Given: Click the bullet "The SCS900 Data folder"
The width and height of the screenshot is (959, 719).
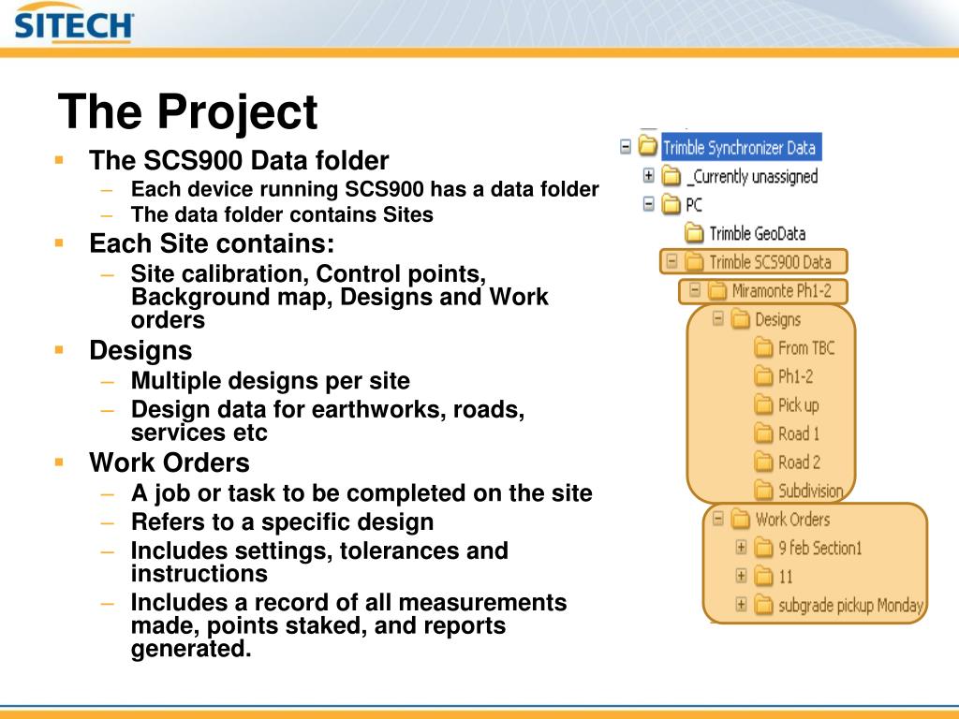Looking at the screenshot, I should [239, 161].
